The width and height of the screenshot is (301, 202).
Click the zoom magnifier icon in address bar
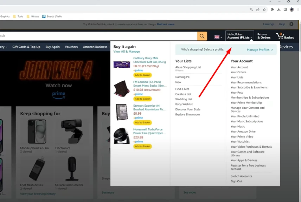[x=251, y=9]
